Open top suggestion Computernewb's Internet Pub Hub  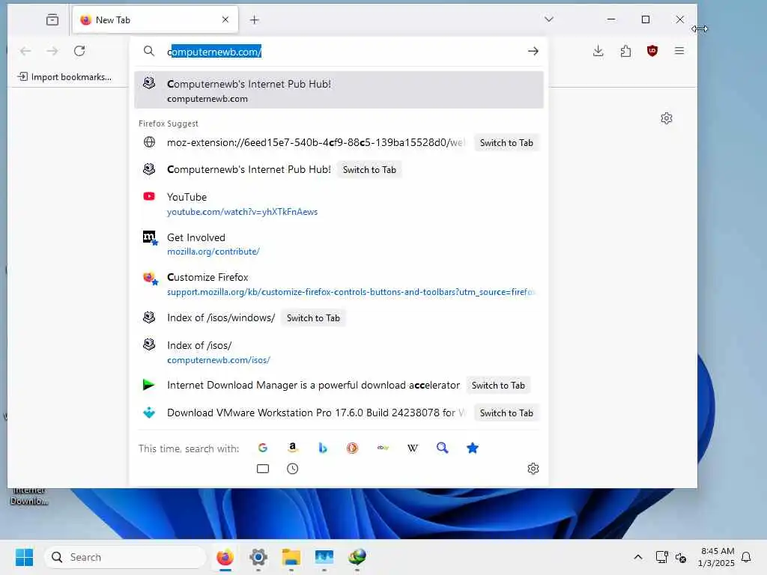click(x=339, y=90)
